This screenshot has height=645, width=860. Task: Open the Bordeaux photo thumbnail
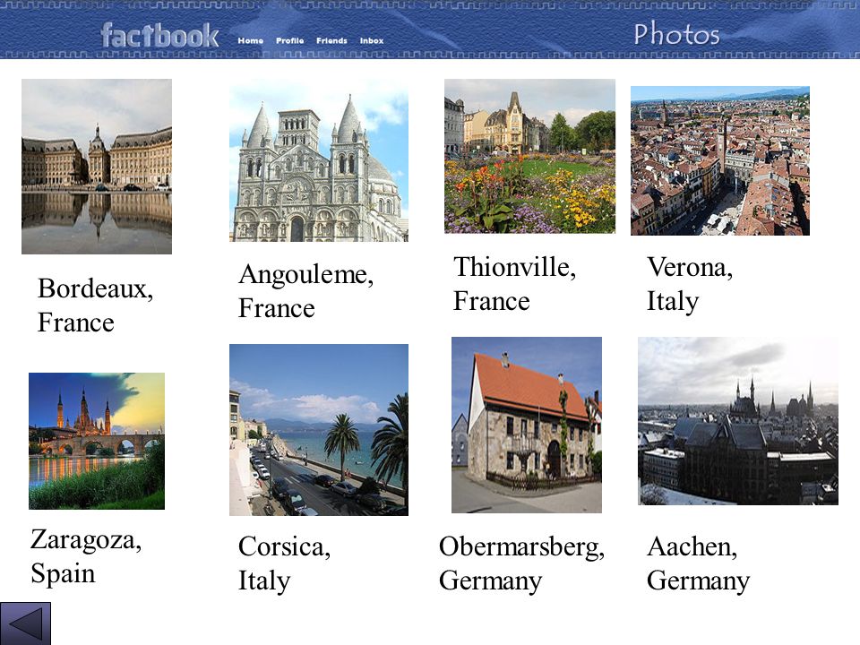97,167
